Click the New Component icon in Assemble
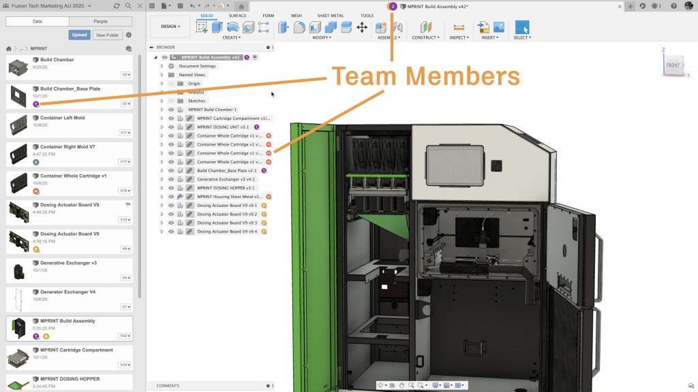The image size is (698, 392). click(381, 27)
